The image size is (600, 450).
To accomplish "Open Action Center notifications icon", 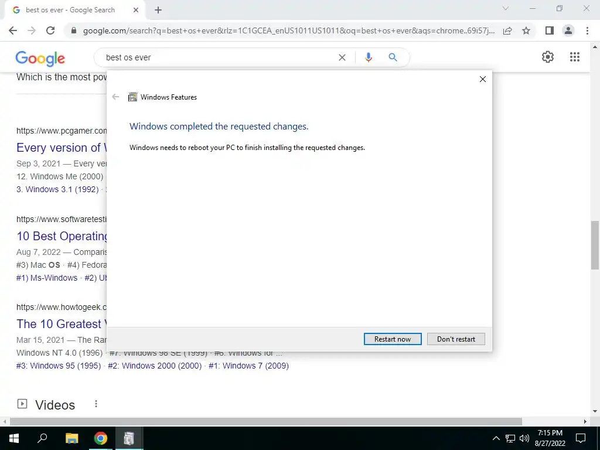I will (581, 438).
